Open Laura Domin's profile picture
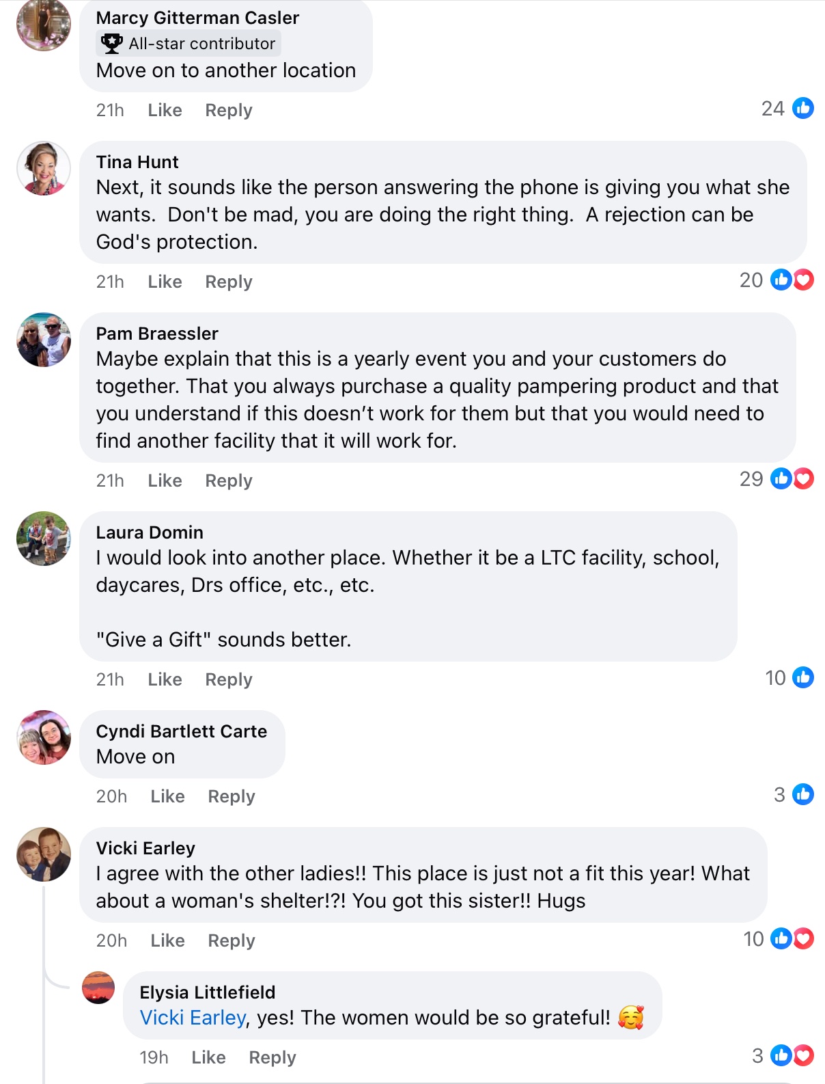The height and width of the screenshot is (1084, 825). pos(44,539)
